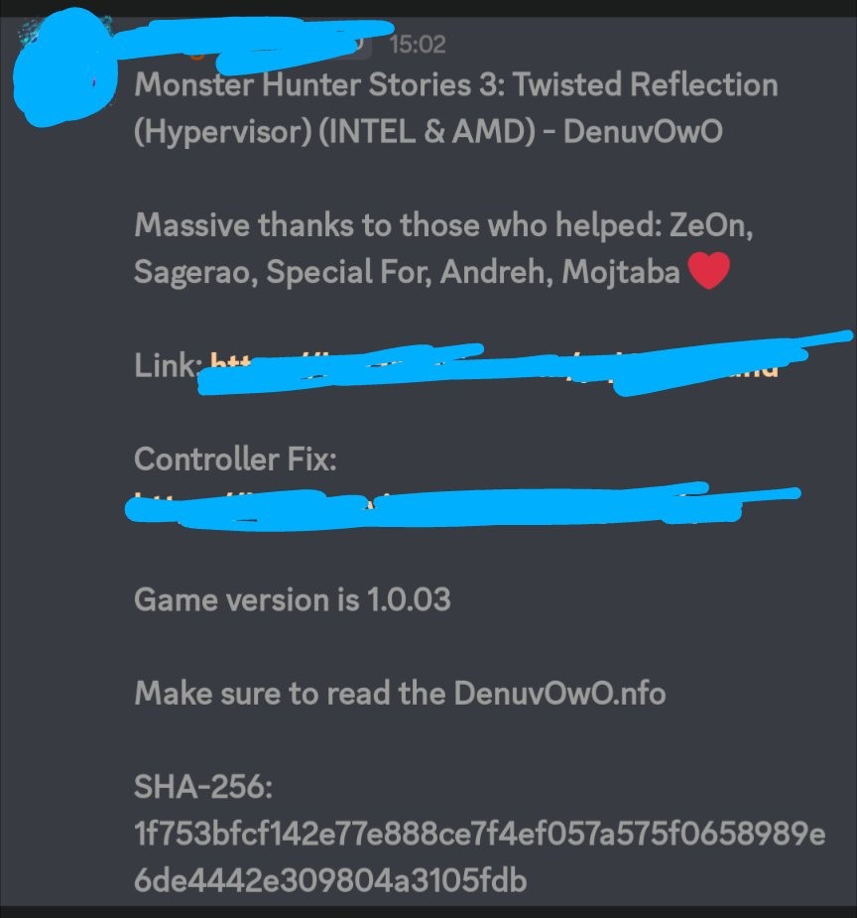The width and height of the screenshot is (857, 918).
Task: Click the name "Mojtaba" in the thanks list
Action: pyautogui.click(x=621, y=272)
